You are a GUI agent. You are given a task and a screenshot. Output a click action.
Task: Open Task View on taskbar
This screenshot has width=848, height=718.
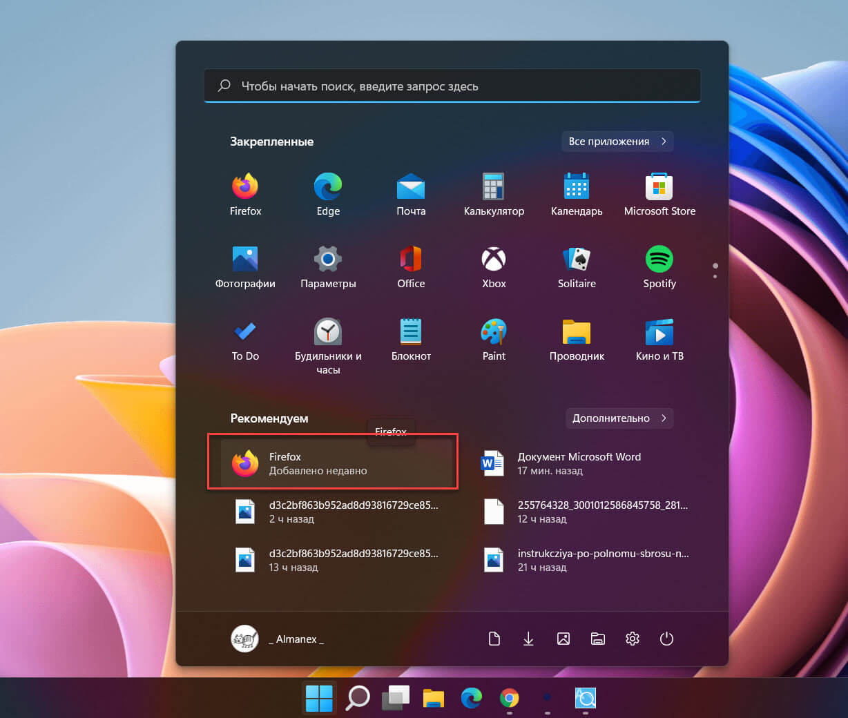396,698
